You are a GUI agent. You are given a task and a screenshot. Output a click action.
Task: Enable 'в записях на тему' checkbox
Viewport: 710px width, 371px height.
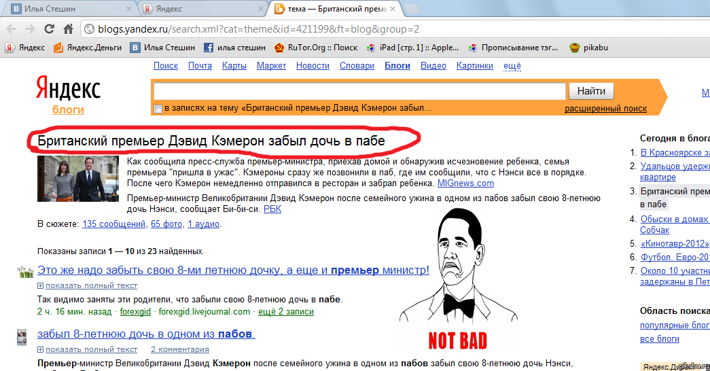pyautogui.click(x=158, y=109)
